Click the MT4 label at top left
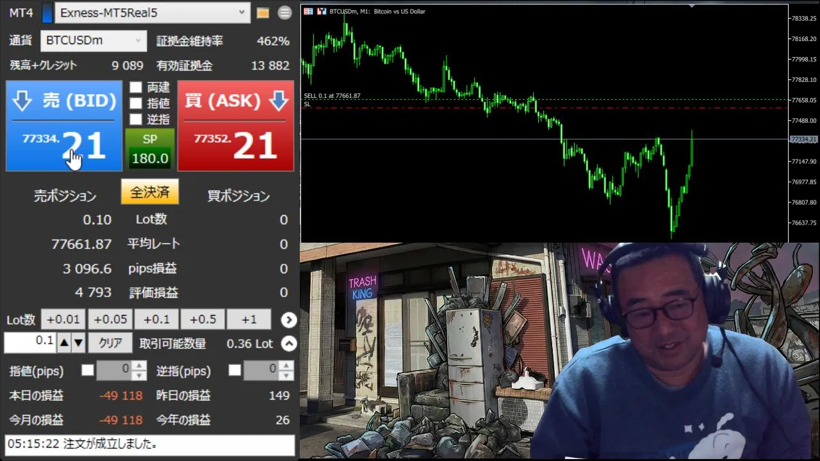This screenshot has height=461, width=820. coord(21,13)
